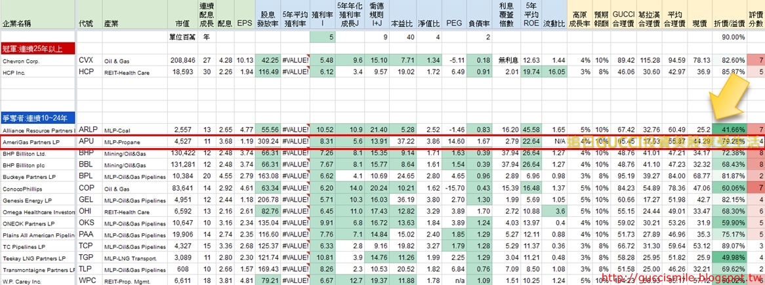Click the 現價 column header
The image size is (765, 285).
[x=699, y=14]
